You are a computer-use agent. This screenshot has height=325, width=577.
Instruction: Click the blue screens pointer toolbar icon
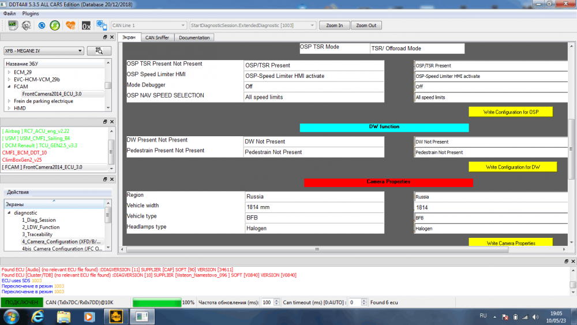[x=101, y=25]
